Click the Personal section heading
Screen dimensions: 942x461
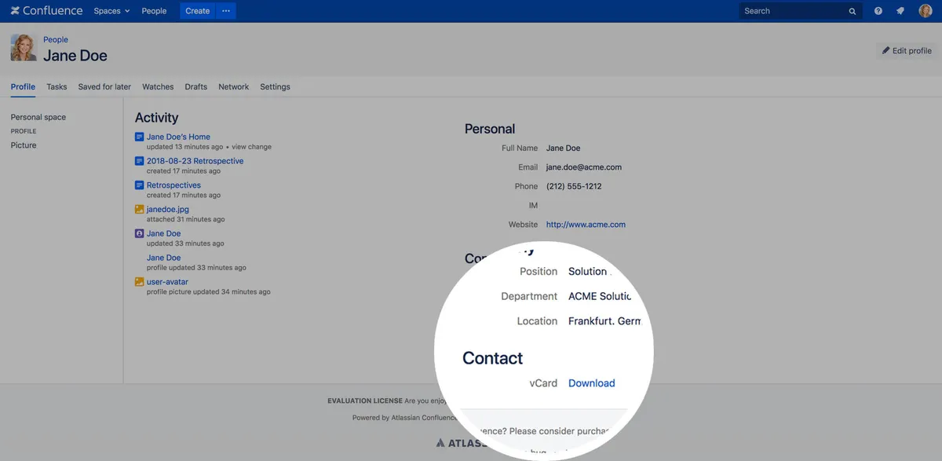point(490,129)
